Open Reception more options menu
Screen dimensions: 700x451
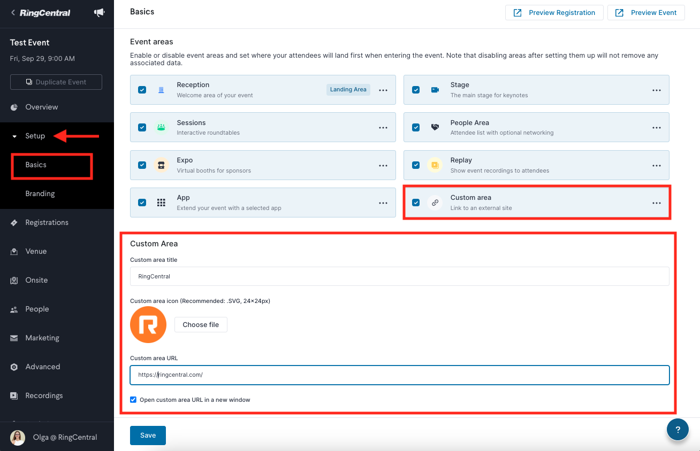click(x=383, y=90)
